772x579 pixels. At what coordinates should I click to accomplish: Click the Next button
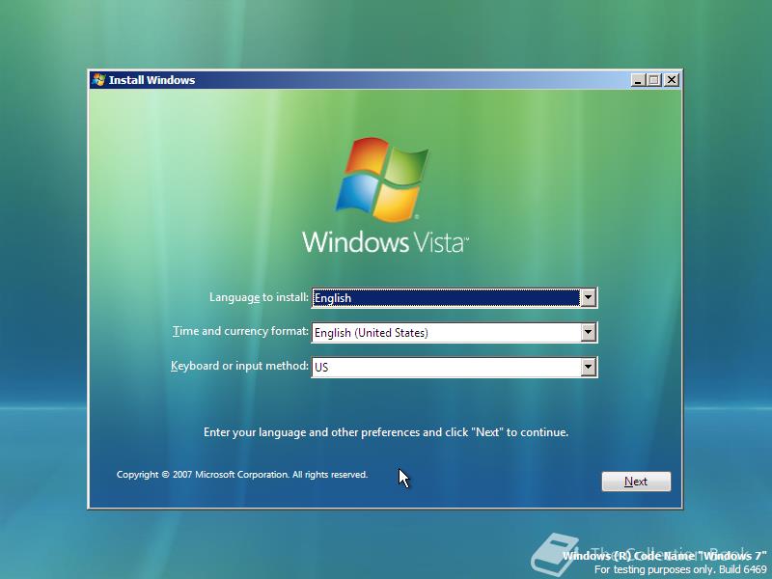coord(636,482)
